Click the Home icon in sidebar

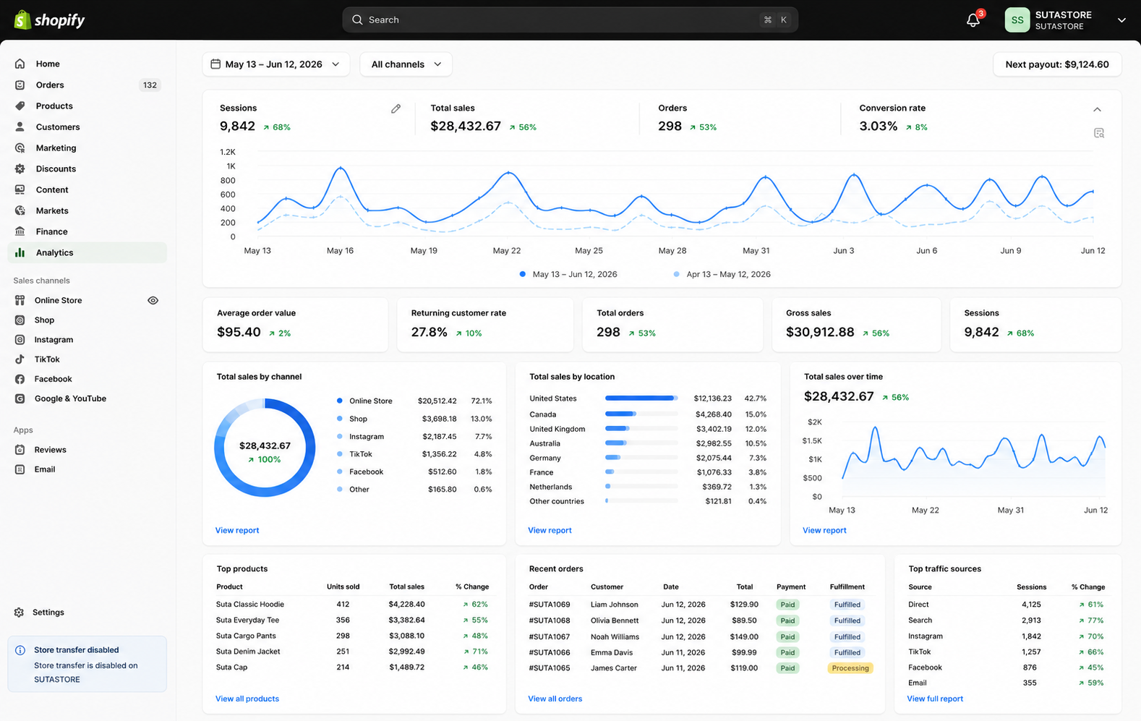tap(20, 64)
